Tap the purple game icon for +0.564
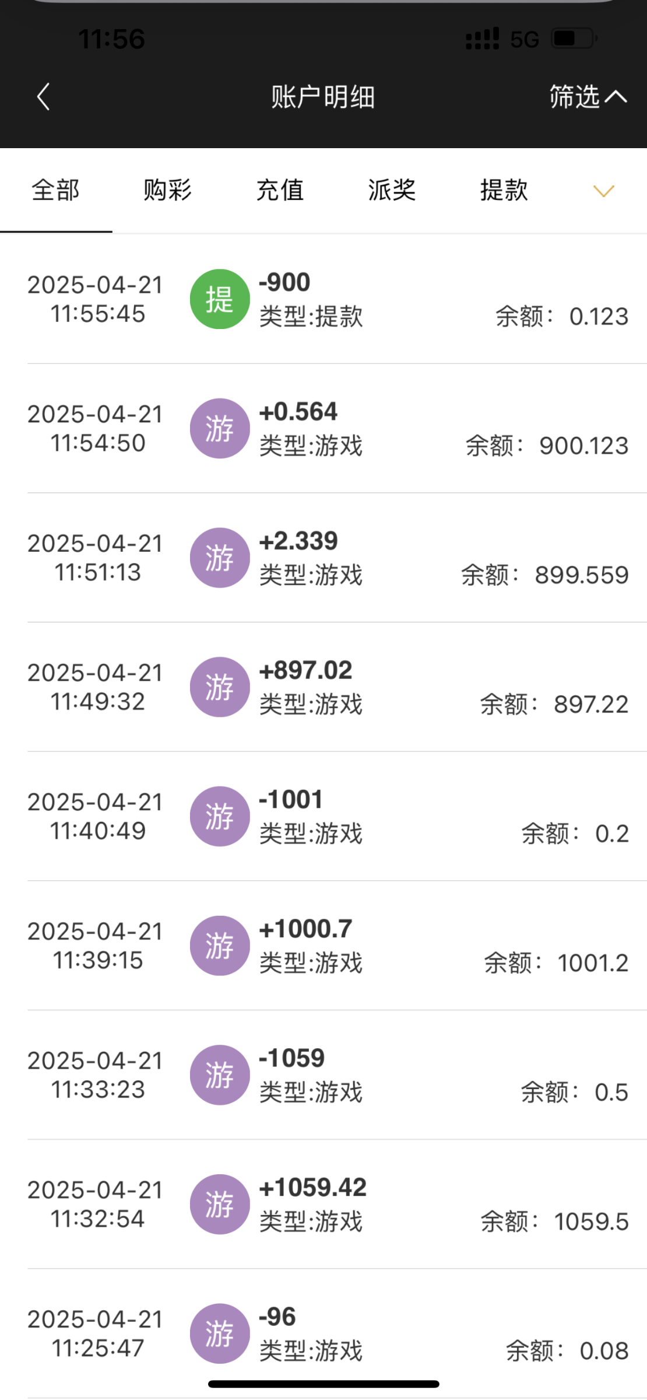The height and width of the screenshot is (1400, 647). 220,429
